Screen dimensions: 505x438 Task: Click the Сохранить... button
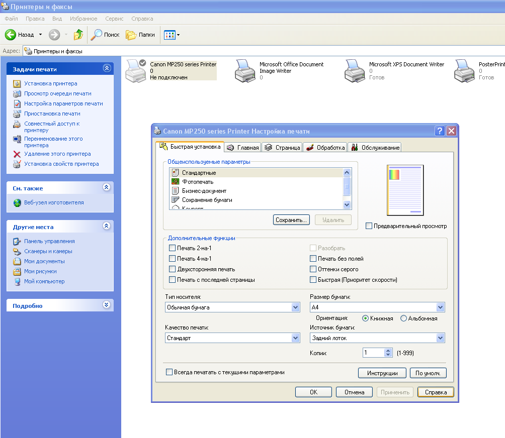[x=291, y=220]
